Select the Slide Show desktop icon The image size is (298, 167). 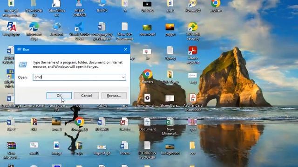coord(170,77)
